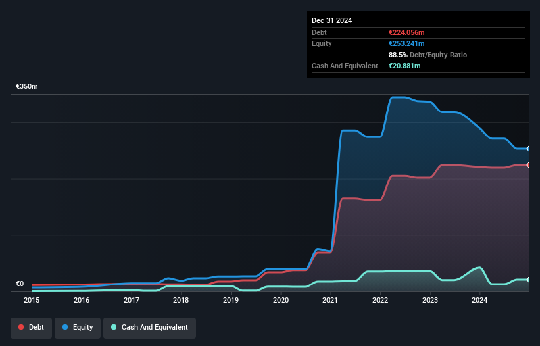This screenshot has height=346, width=540.
Task: Toggle the Cash And Equivalent legend button
Action: click(x=149, y=328)
